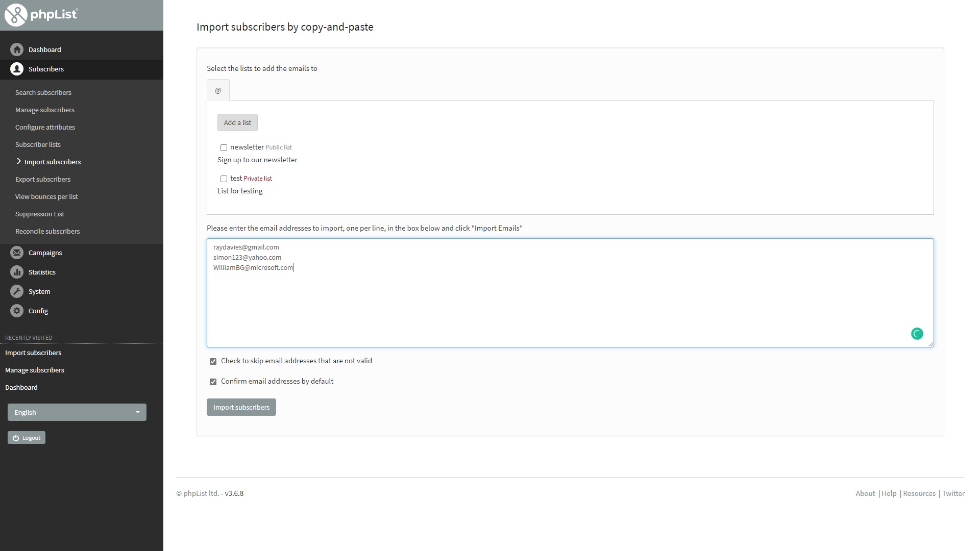
Task: Open Configure attributes
Action: tap(45, 127)
